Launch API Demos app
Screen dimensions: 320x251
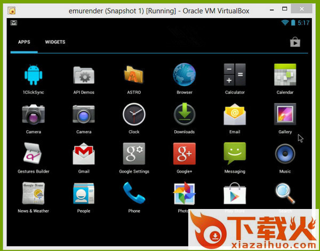(84, 76)
